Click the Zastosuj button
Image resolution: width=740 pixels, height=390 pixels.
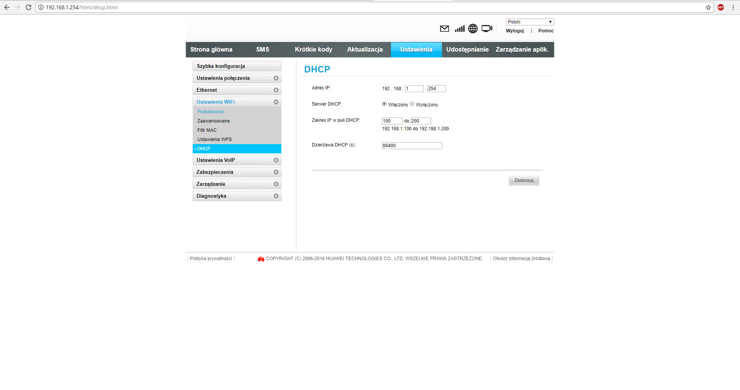[x=524, y=180]
